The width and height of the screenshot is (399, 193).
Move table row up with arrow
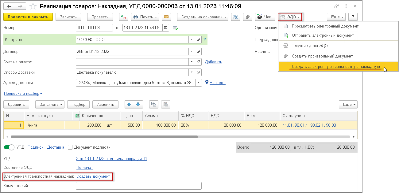point(129,104)
